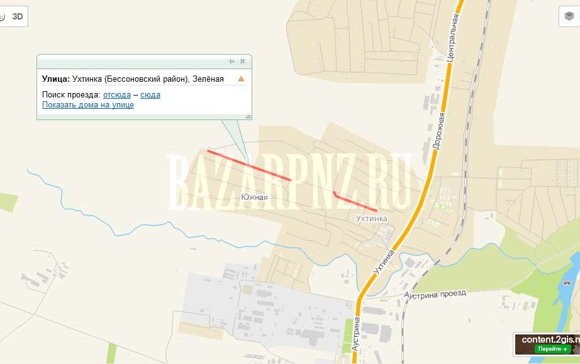Click the bridge icon near the river

click(567, 284)
